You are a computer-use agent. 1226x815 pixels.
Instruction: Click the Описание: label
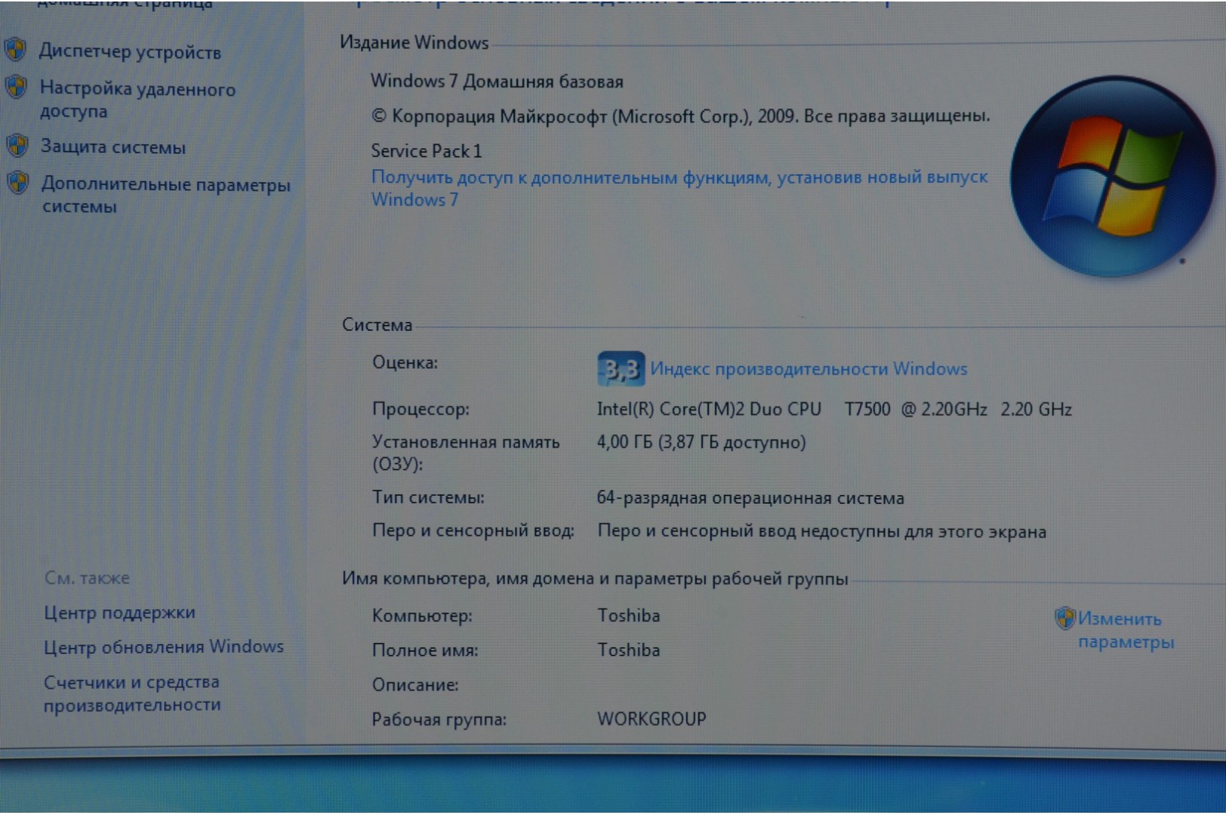coord(415,685)
